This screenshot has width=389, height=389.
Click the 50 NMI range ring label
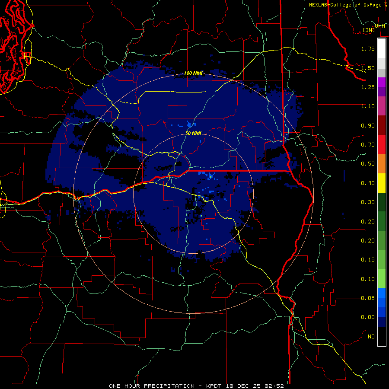click(x=193, y=133)
